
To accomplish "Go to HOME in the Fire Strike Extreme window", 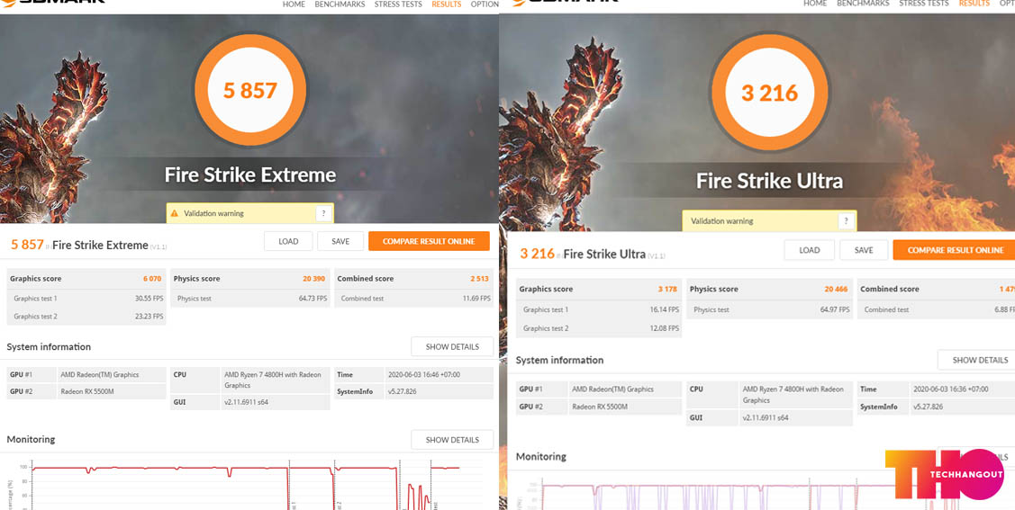I will [294, 4].
